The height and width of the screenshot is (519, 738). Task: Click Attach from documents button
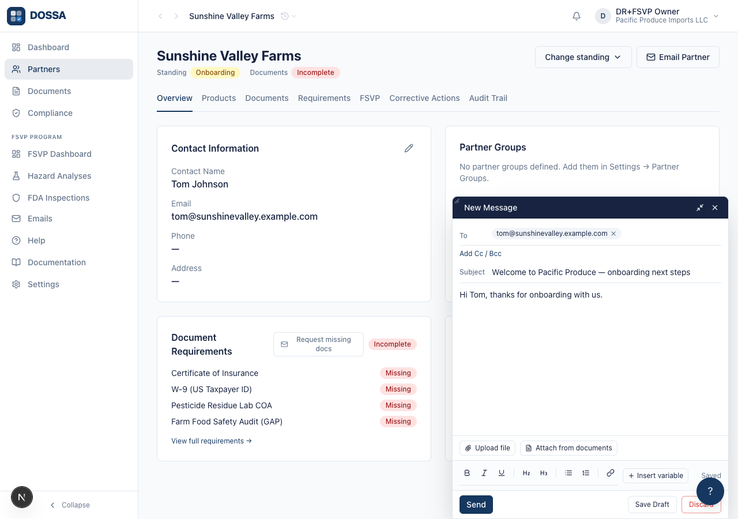568,448
